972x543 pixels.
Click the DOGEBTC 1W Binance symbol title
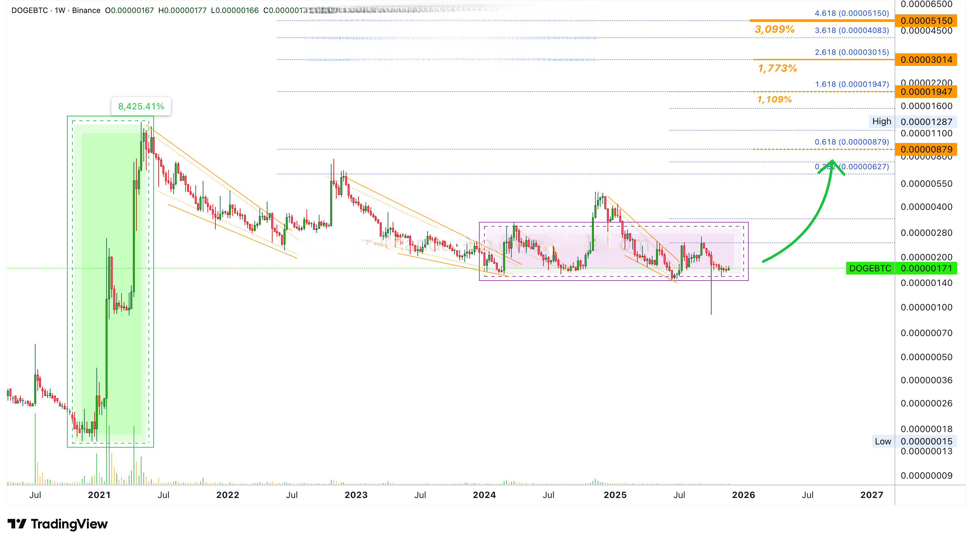[x=56, y=10]
